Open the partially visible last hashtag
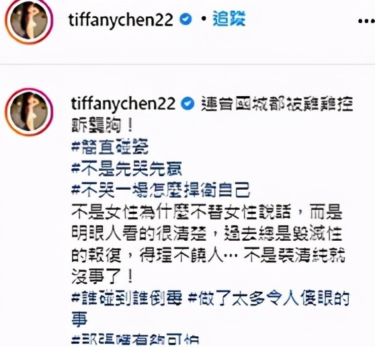This screenshot has width=375, height=347. (135, 340)
